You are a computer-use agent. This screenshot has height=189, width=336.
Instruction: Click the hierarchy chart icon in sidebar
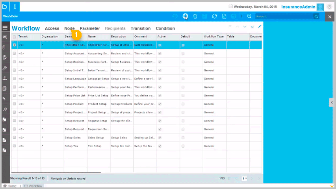pyautogui.click(x=4, y=78)
